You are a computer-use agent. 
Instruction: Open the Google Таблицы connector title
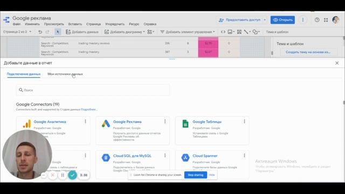(x=207, y=122)
